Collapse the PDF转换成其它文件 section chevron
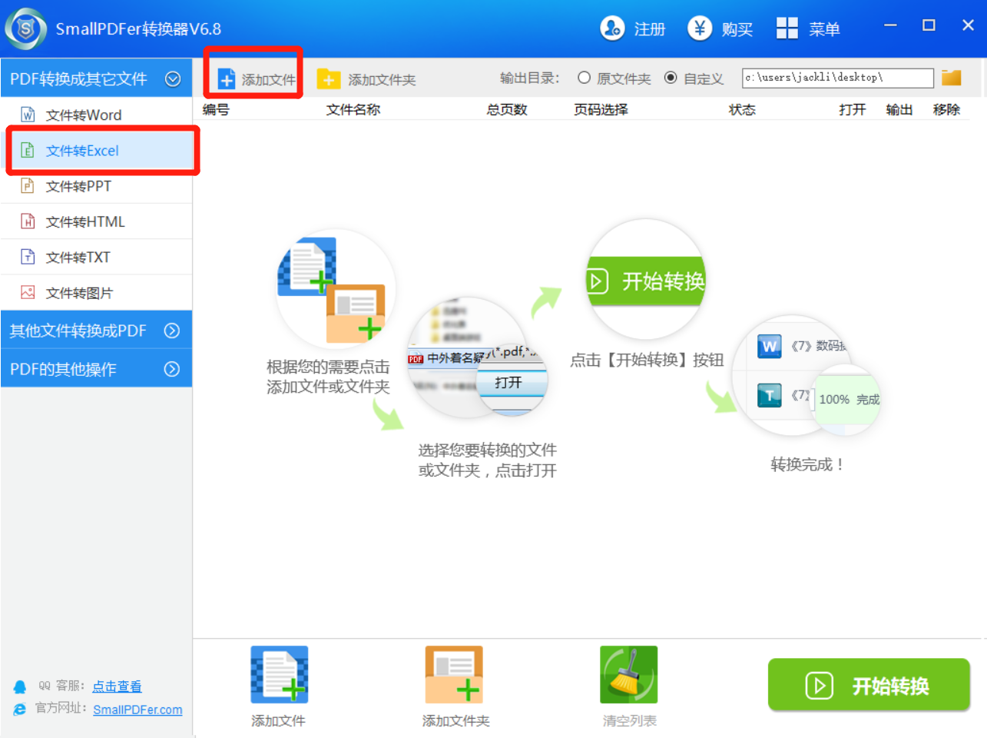The width and height of the screenshot is (987, 738). pos(173,78)
